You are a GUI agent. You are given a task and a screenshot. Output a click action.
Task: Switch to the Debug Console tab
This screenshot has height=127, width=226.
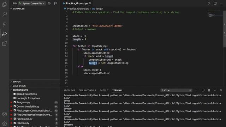(87, 90)
